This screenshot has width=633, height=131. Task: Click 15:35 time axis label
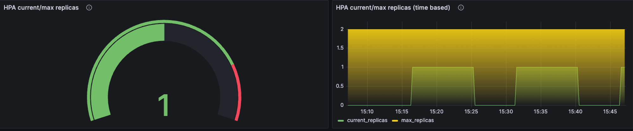click(x=541, y=112)
